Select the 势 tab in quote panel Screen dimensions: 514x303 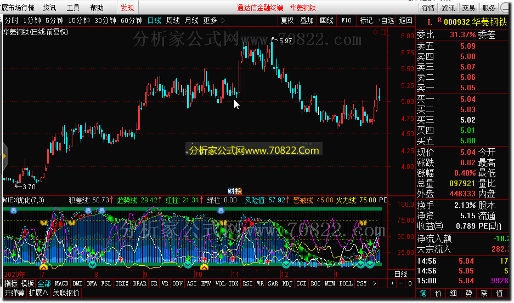(469, 293)
